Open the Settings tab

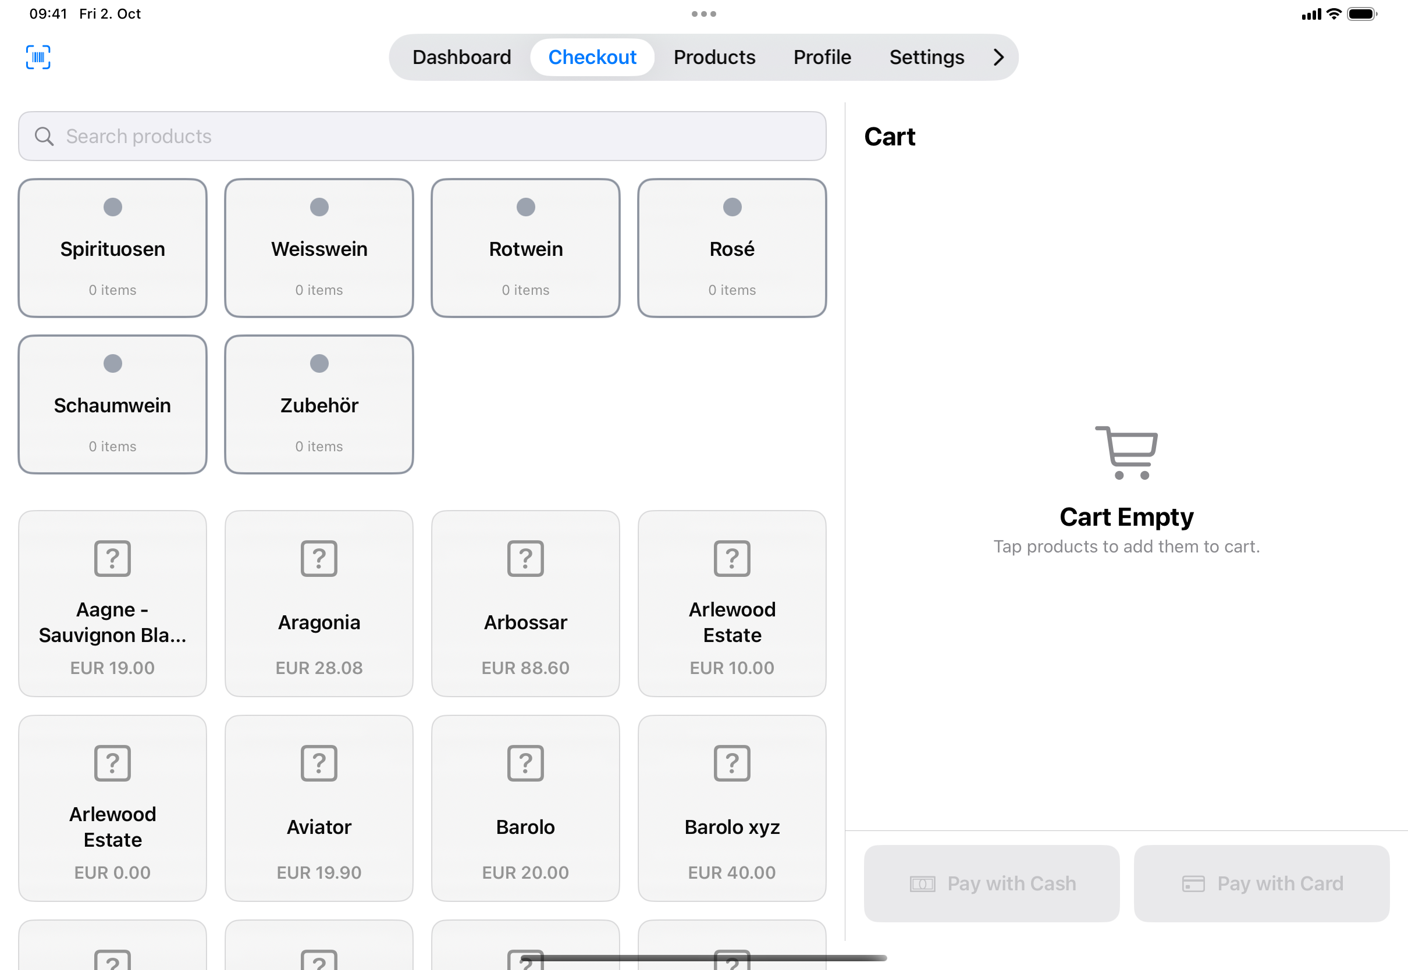[926, 57]
